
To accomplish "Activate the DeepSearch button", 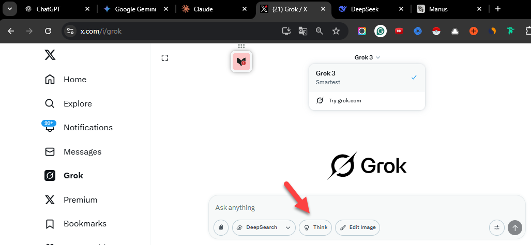I will click(257, 227).
